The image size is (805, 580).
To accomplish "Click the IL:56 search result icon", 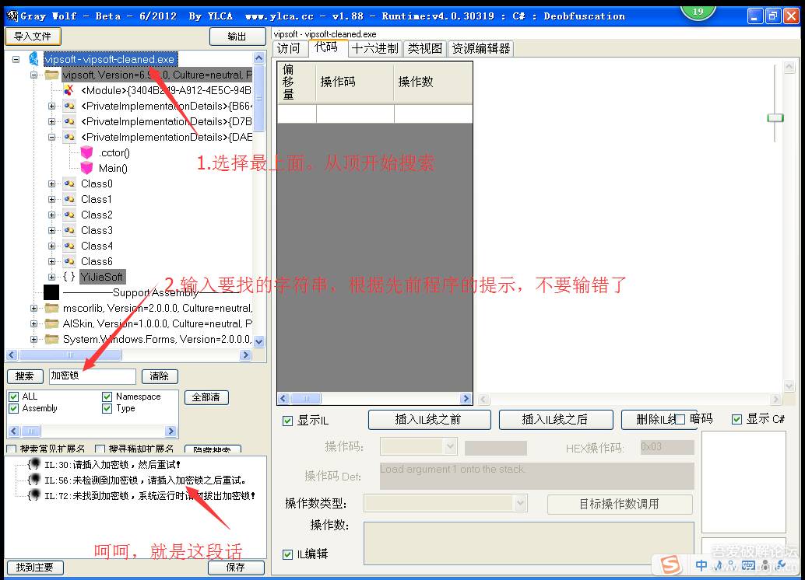I will (34, 480).
